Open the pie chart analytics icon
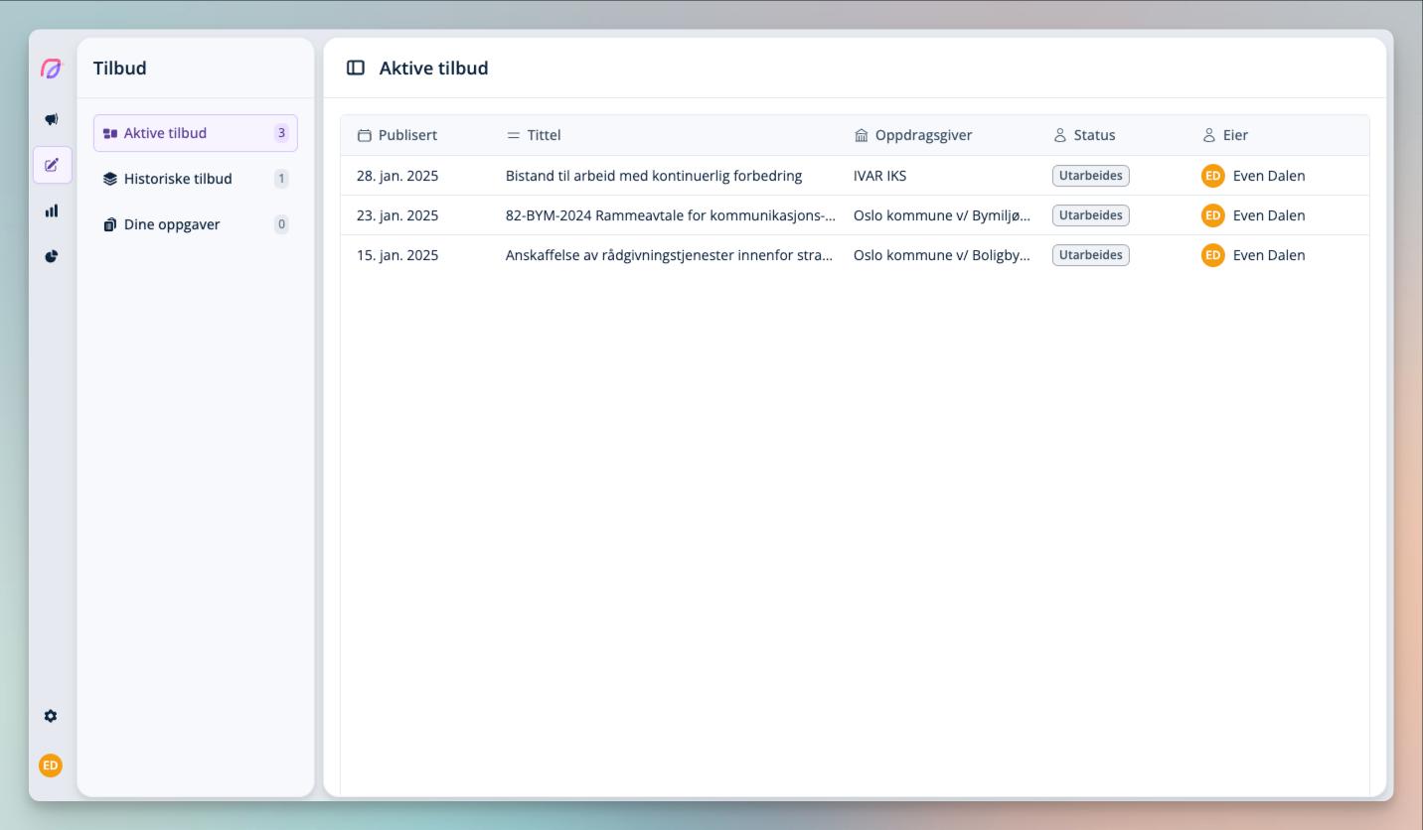This screenshot has height=830, width=1423. point(52,256)
